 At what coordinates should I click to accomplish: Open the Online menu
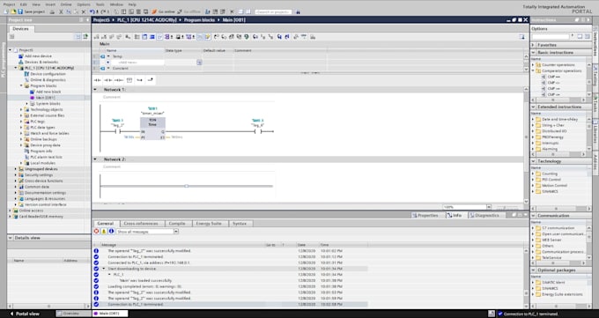66,4
